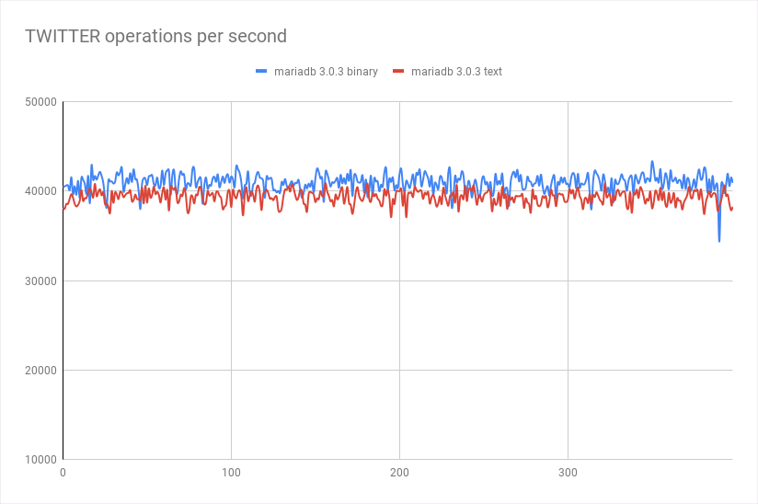
Task: Click the 100 x-axis label
Action: point(231,473)
